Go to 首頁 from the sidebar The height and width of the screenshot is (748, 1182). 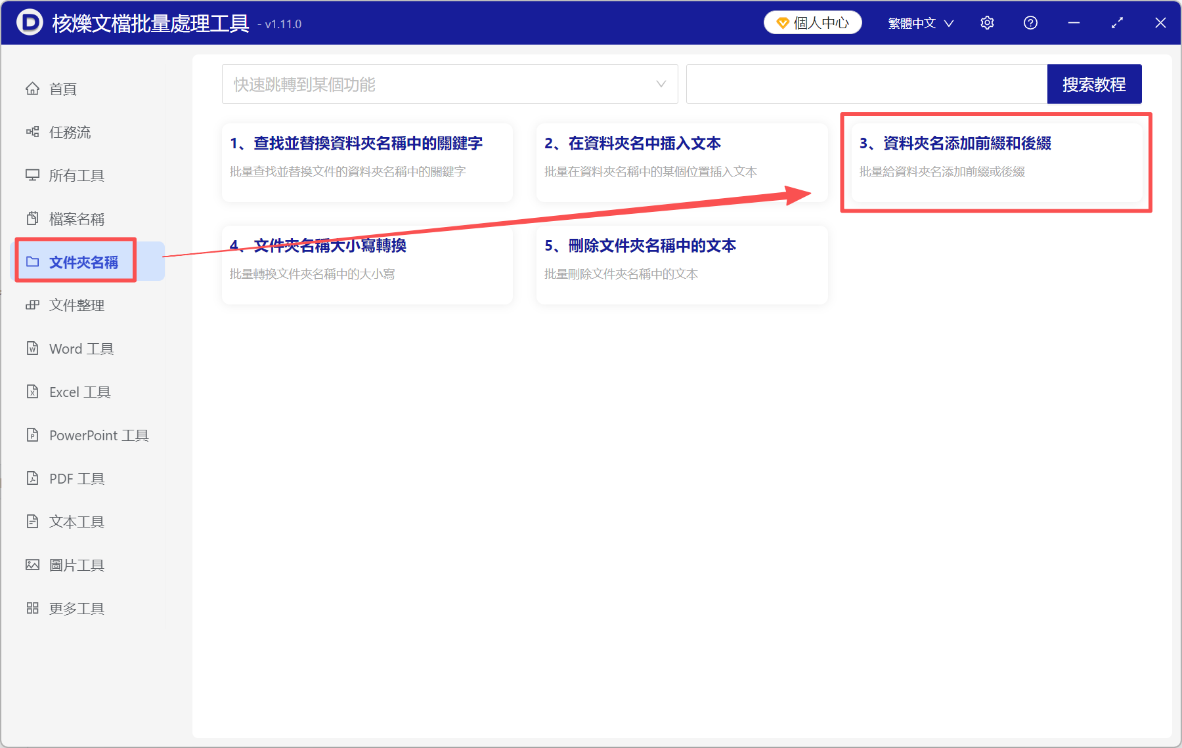[62, 89]
